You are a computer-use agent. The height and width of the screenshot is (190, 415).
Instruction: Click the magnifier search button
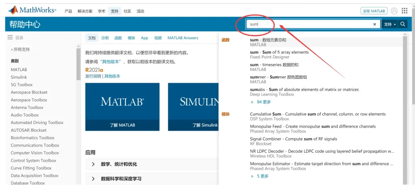[x=402, y=24]
